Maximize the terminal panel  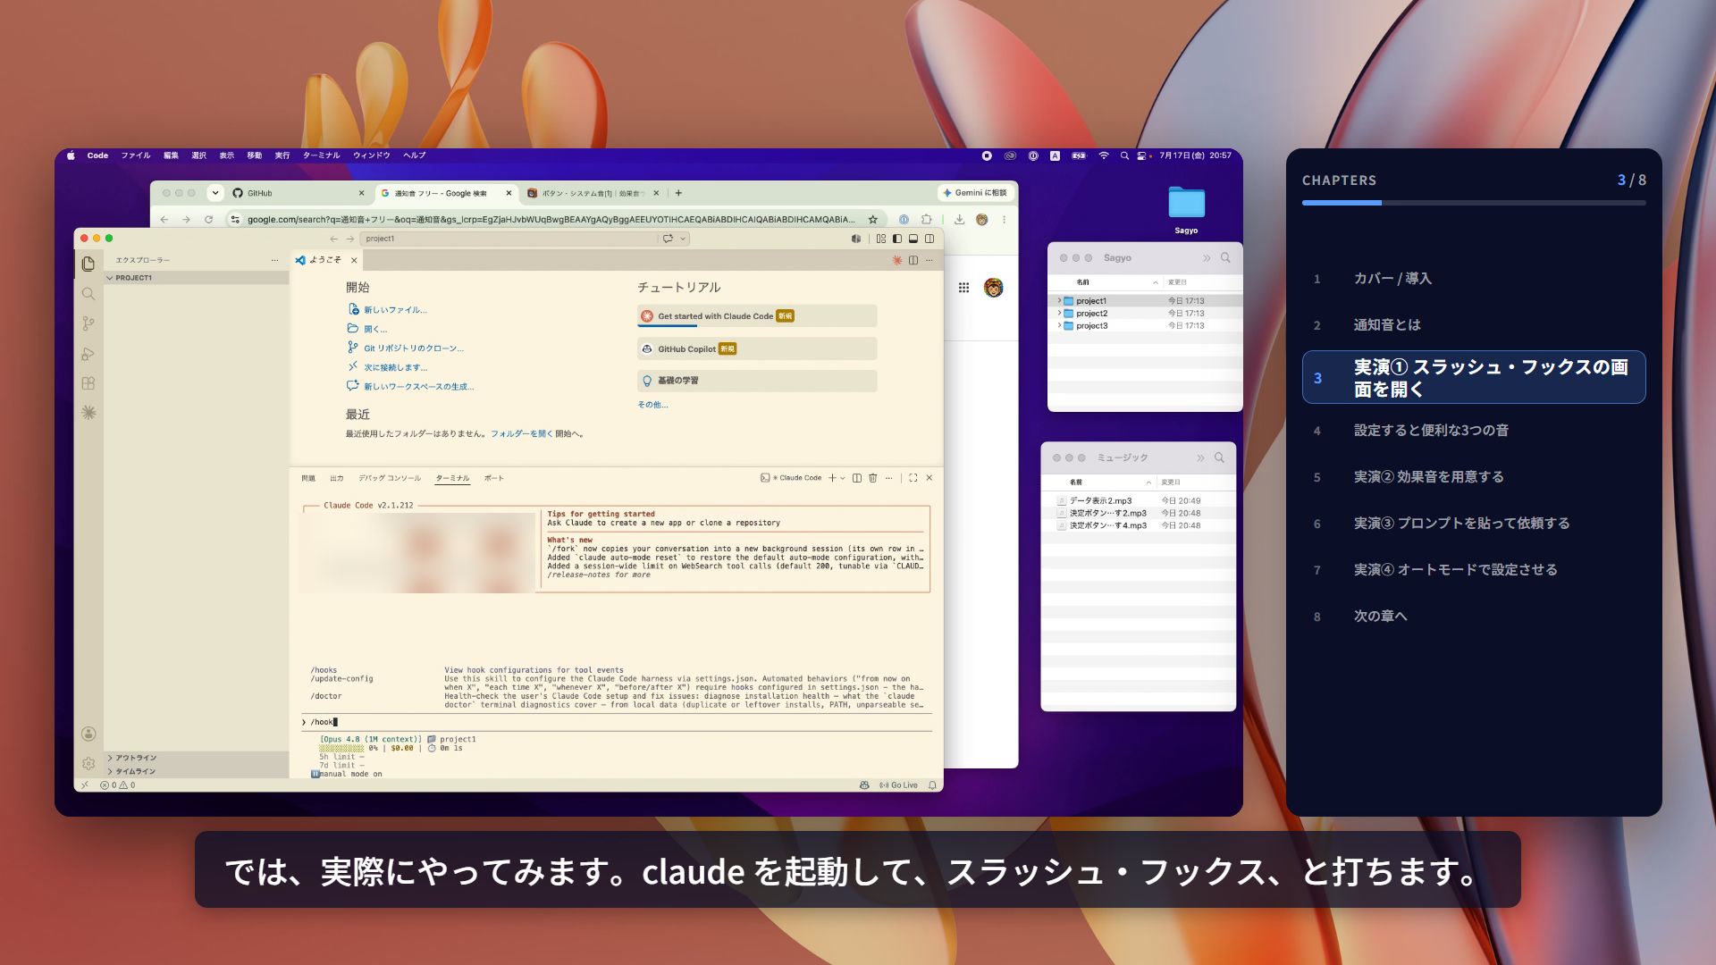913,478
